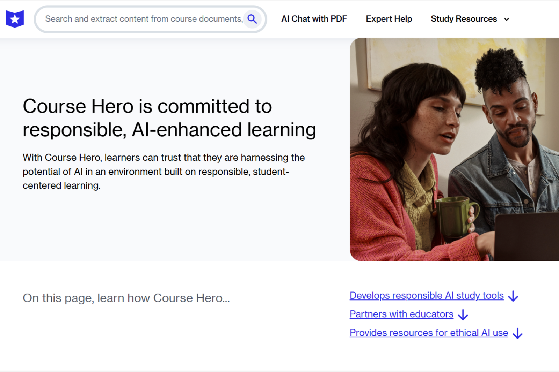This screenshot has height=372, width=559.
Task: Click the down arrow next to "Partners with educators"
Action: (x=463, y=315)
